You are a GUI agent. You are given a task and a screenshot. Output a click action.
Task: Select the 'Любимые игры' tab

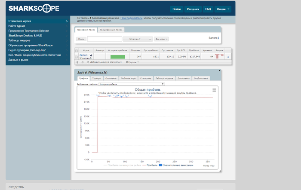[x=128, y=78]
